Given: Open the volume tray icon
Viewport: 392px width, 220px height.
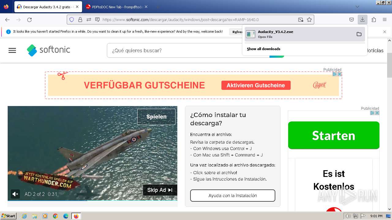Looking at the screenshot, I should click(x=348, y=216).
